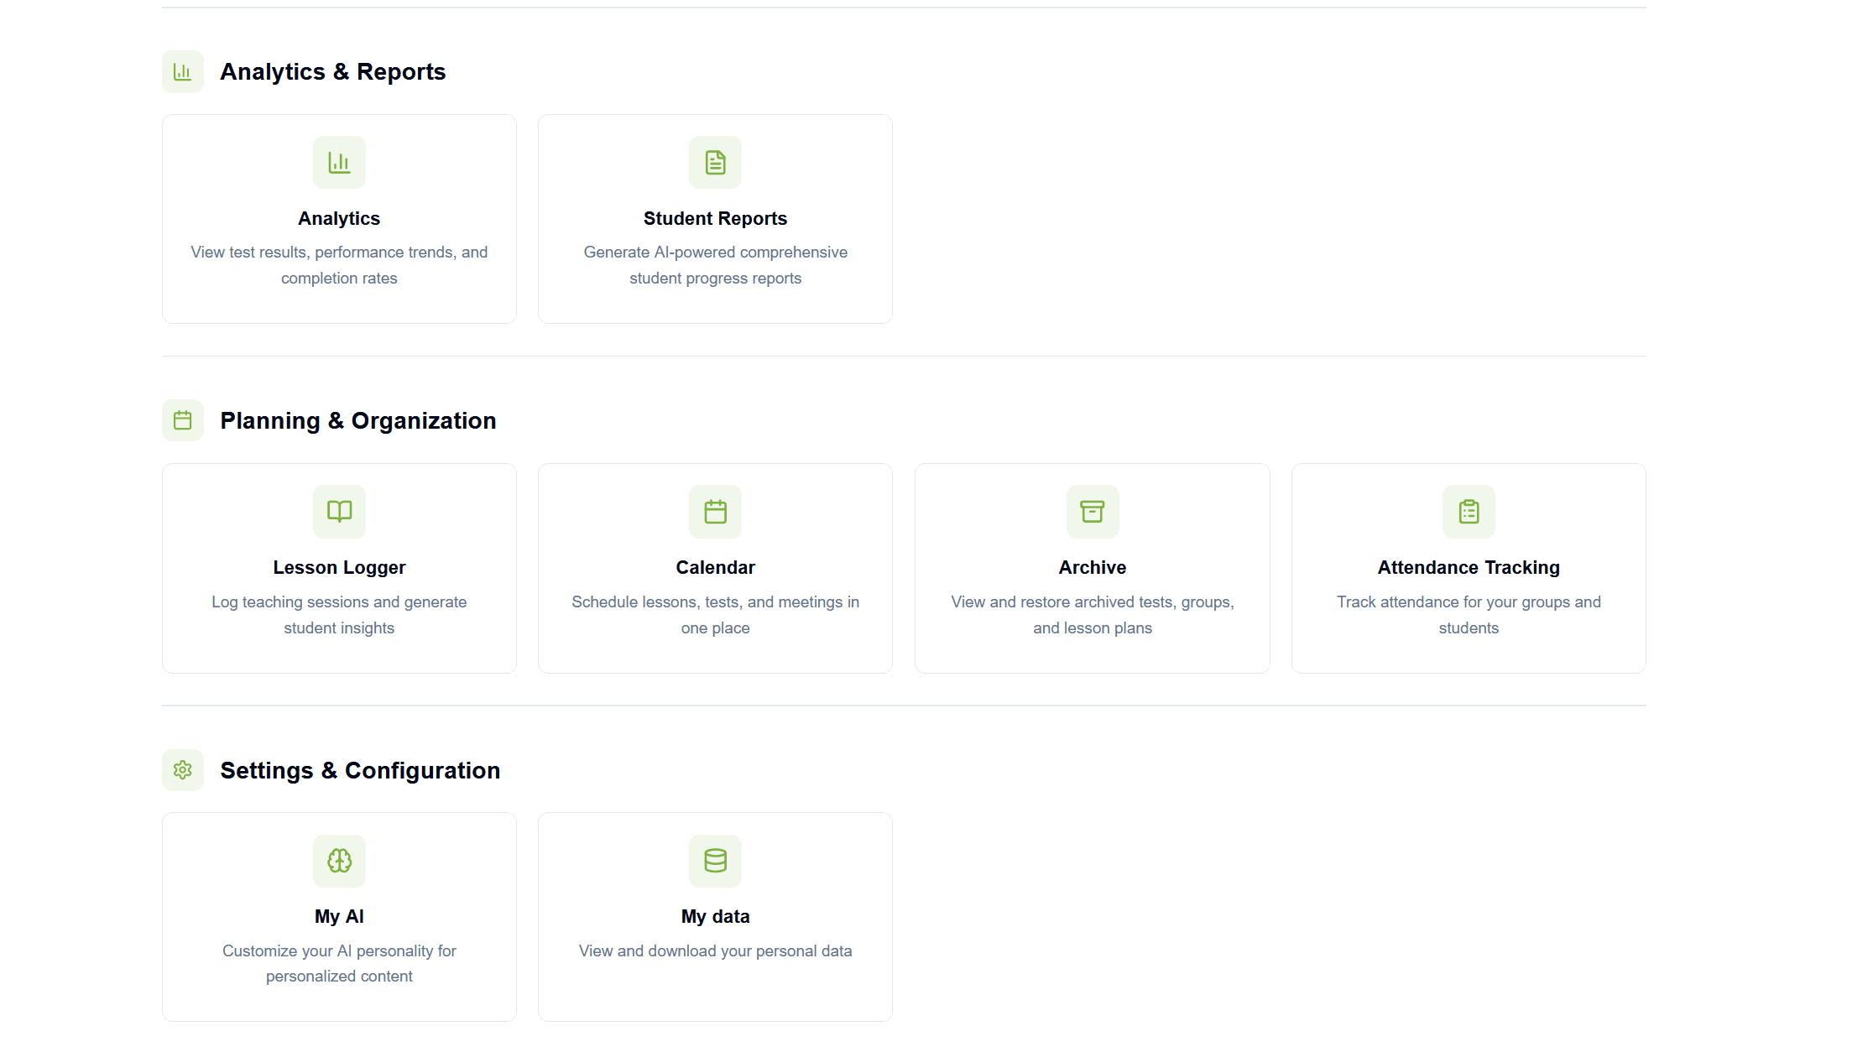This screenshot has width=1873, height=1052.
Task: Click the Calendar card icon
Action: pyautogui.click(x=715, y=511)
